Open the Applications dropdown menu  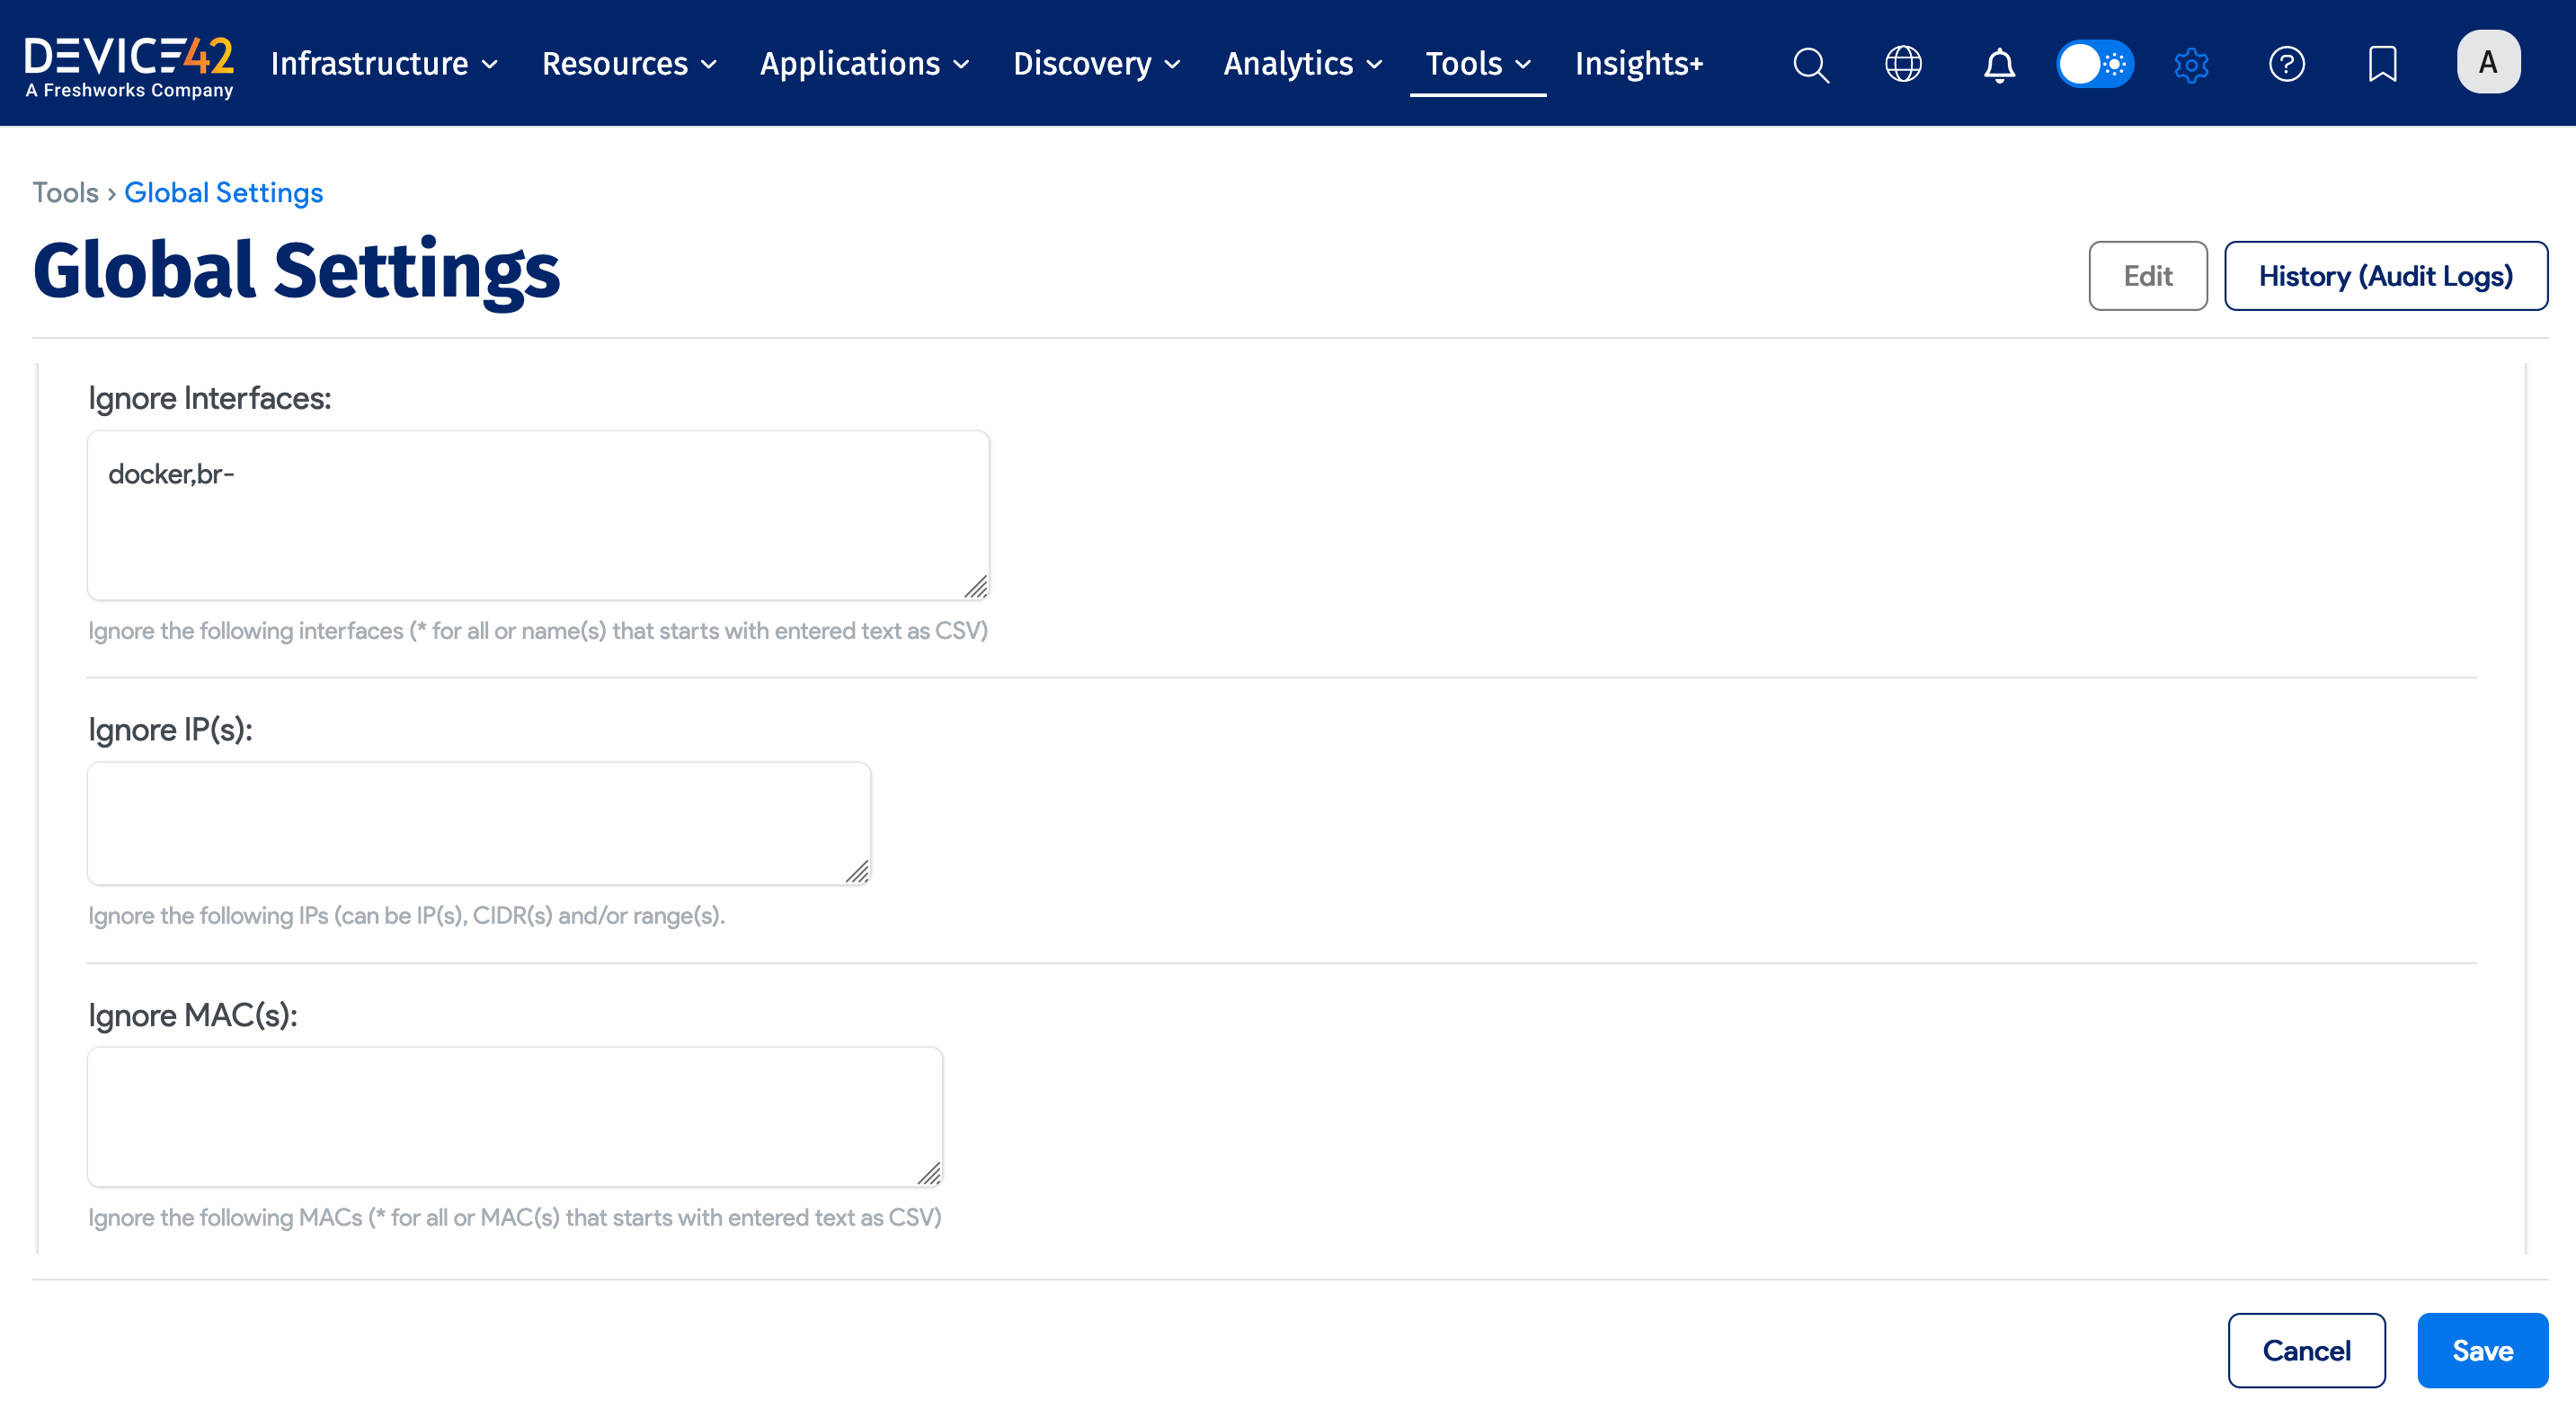(864, 64)
